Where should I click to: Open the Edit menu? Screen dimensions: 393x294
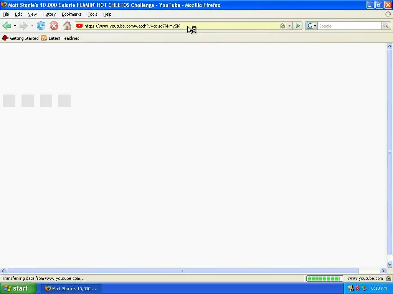tap(18, 14)
